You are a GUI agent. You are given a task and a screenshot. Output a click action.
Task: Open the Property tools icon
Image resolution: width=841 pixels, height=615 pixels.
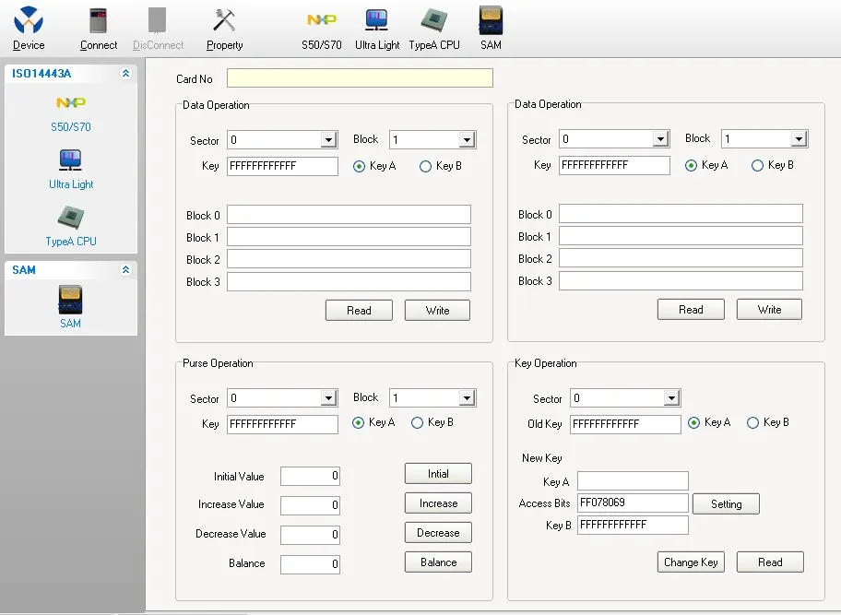pyautogui.click(x=224, y=28)
